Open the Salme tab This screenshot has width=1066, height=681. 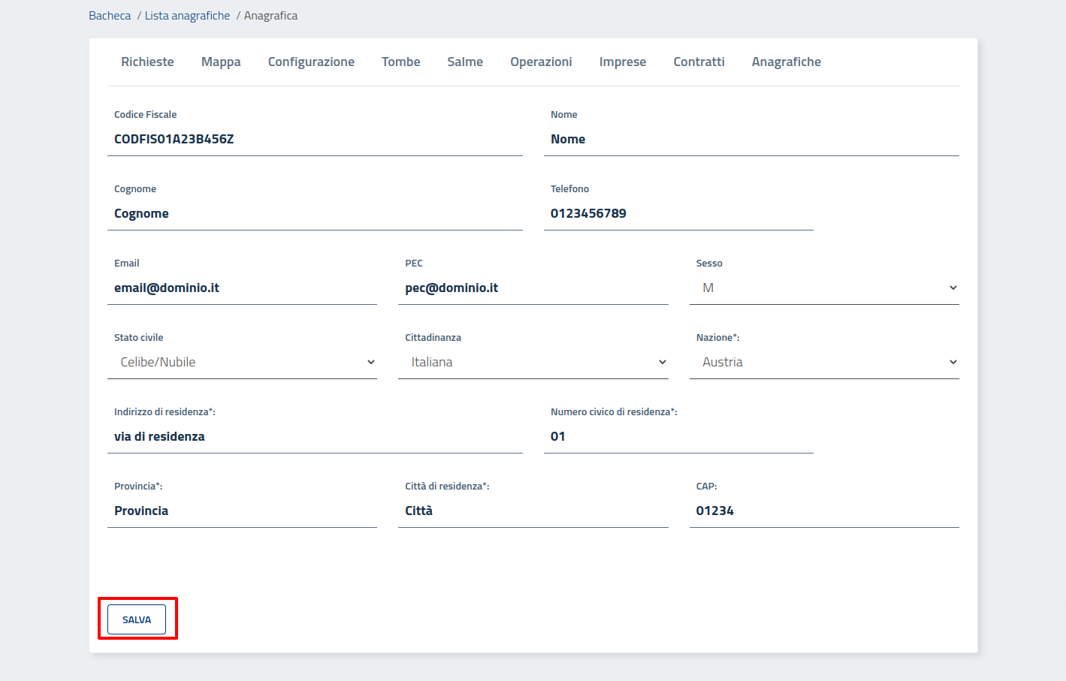(465, 62)
